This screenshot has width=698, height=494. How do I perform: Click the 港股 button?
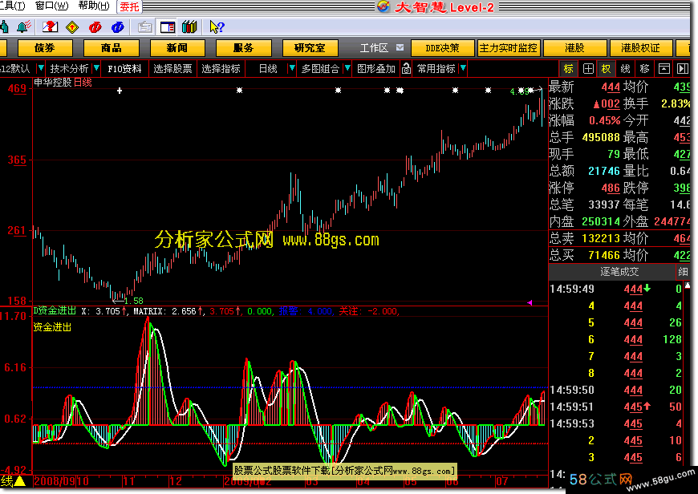(574, 48)
